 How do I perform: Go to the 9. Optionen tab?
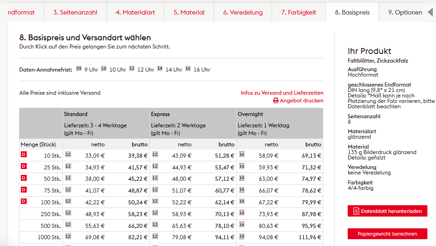pos(405,12)
